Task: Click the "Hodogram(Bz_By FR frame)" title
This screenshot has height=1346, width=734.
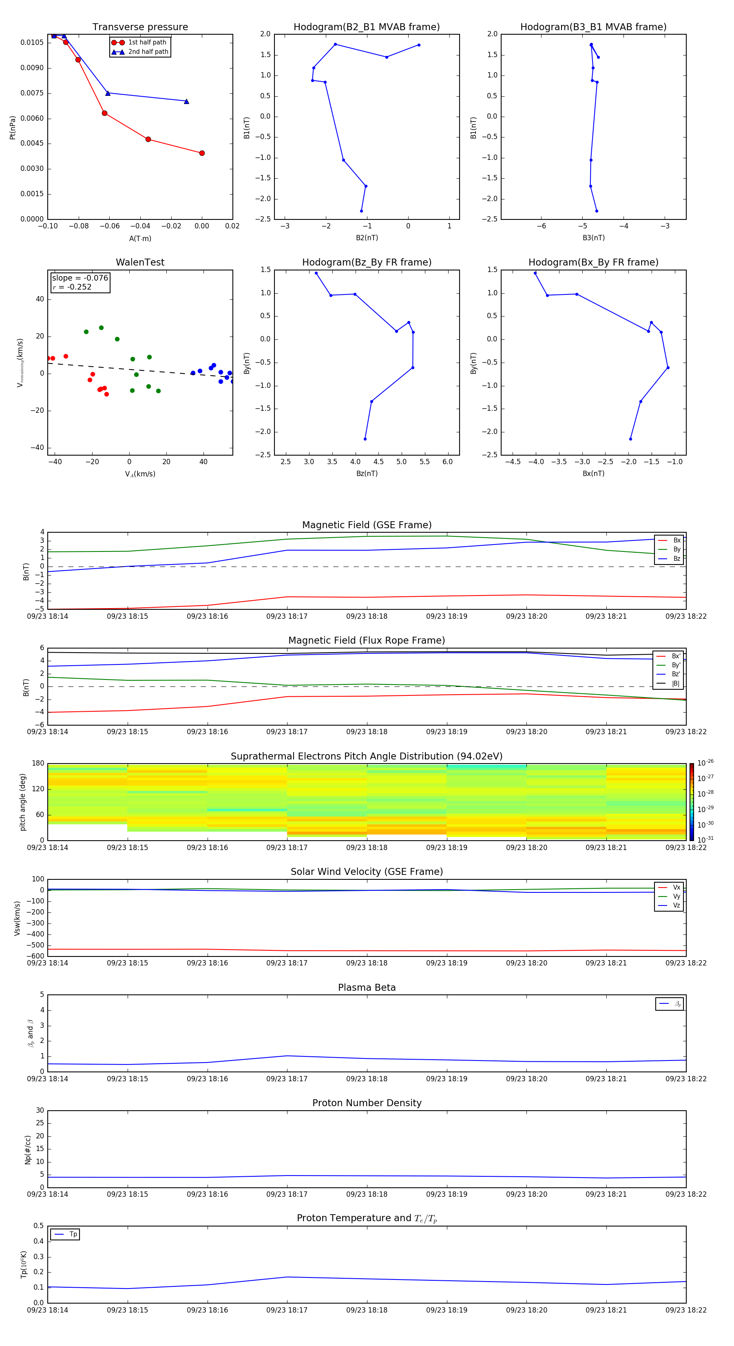Action: (x=367, y=262)
